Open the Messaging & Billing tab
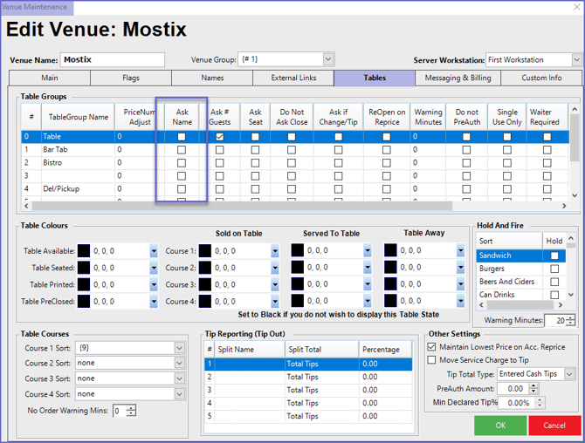This screenshot has width=585, height=443. tap(458, 78)
